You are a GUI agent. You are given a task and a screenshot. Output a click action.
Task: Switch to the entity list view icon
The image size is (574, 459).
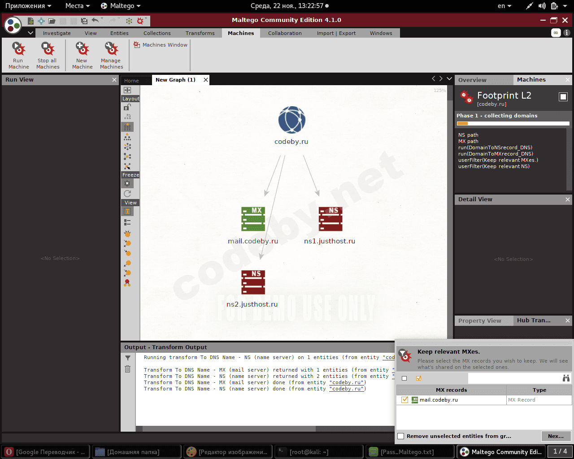tap(127, 222)
